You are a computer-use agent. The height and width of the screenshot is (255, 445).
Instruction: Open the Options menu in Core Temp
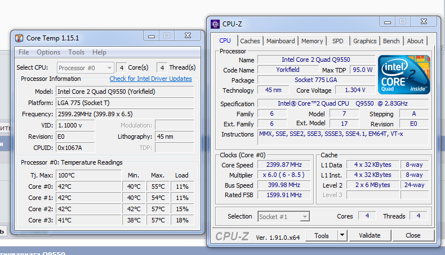pos(48,52)
